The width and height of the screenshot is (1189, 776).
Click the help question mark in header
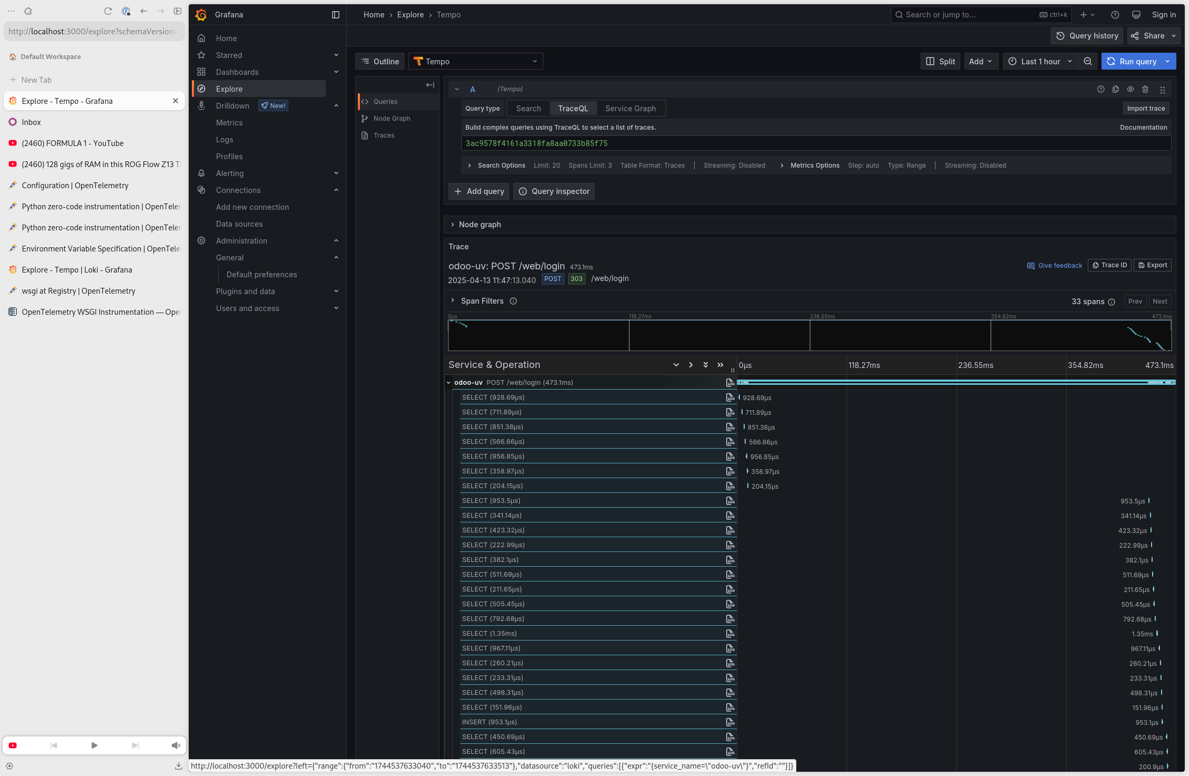(1115, 15)
